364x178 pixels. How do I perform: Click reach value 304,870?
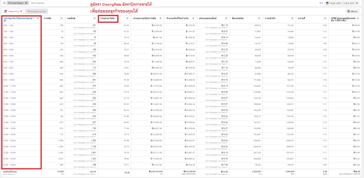pos(290,147)
